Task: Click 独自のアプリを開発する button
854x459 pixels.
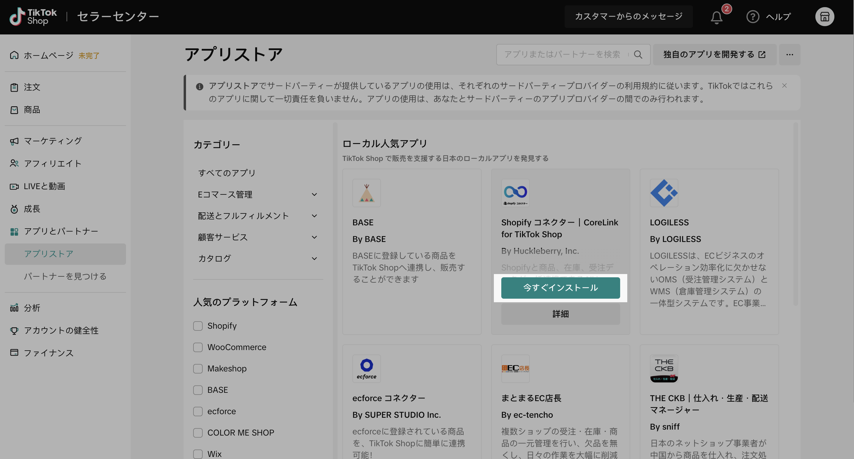Action: pyautogui.click(x=714, y=55)
